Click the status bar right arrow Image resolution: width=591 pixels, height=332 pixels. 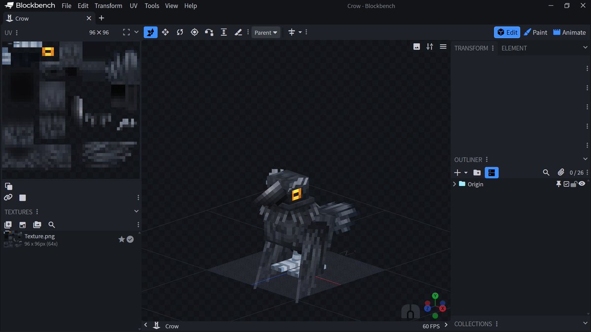(x=446, y=325)
